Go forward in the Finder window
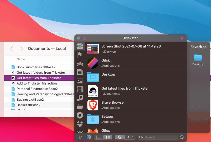Image resolution: width=211 pixels, height=142 pixels. pyautogui.click(x=21, y=48)
